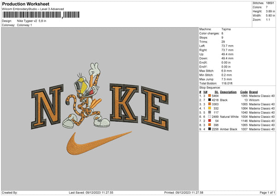Select the Right: label
This screenshot has height=196, width=277.
pyautogui.click(x=203, y=50)
